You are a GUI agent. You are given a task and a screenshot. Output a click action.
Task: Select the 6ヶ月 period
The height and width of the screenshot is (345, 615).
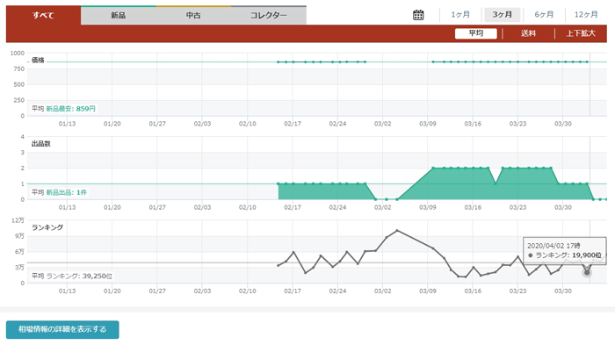(x=544, y=15)
